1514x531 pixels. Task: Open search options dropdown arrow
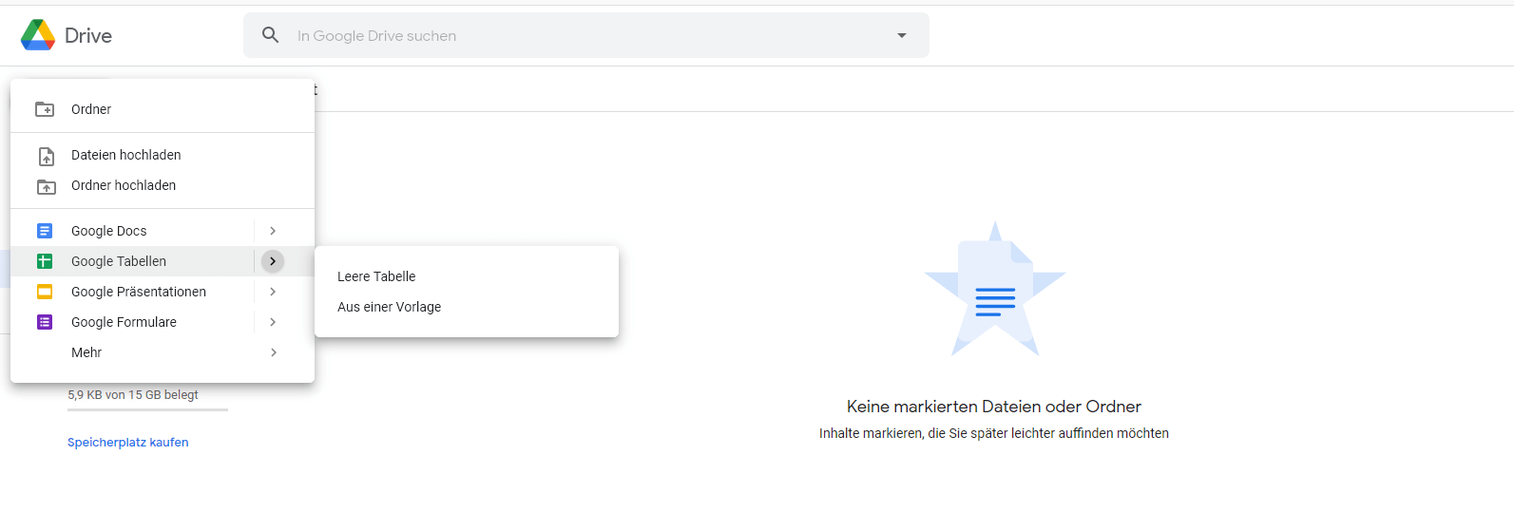(902, 35)
